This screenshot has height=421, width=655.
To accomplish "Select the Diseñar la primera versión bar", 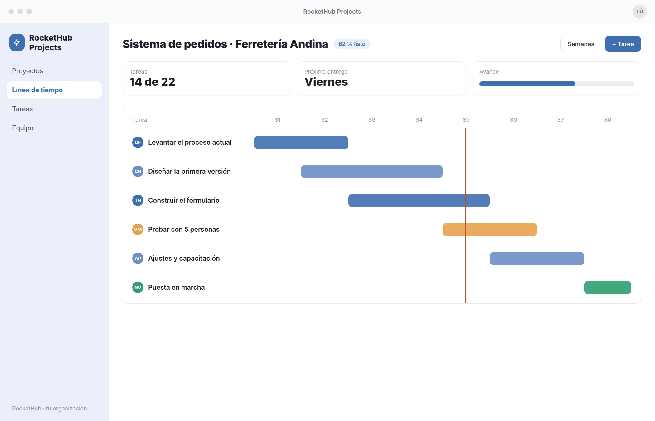I will point(372,172).
